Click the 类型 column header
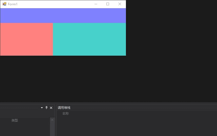Viewport: 217px width, 136px height. coord(15,120)
